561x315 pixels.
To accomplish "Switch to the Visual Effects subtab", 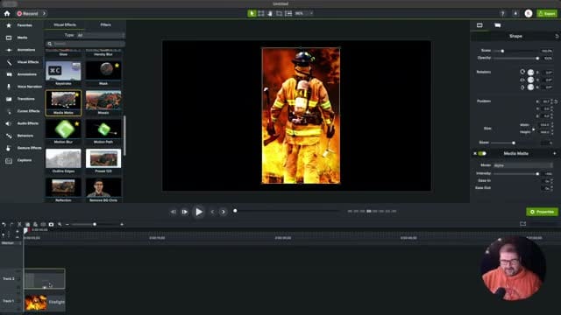I will pos(65,25).
